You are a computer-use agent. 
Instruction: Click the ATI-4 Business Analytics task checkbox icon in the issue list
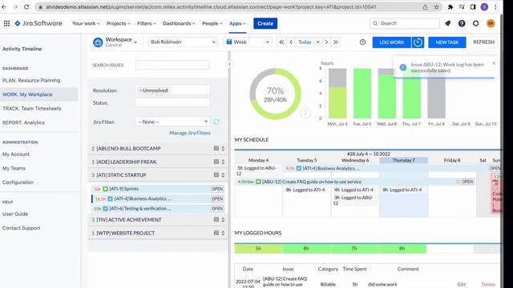(x=111, y=198)
